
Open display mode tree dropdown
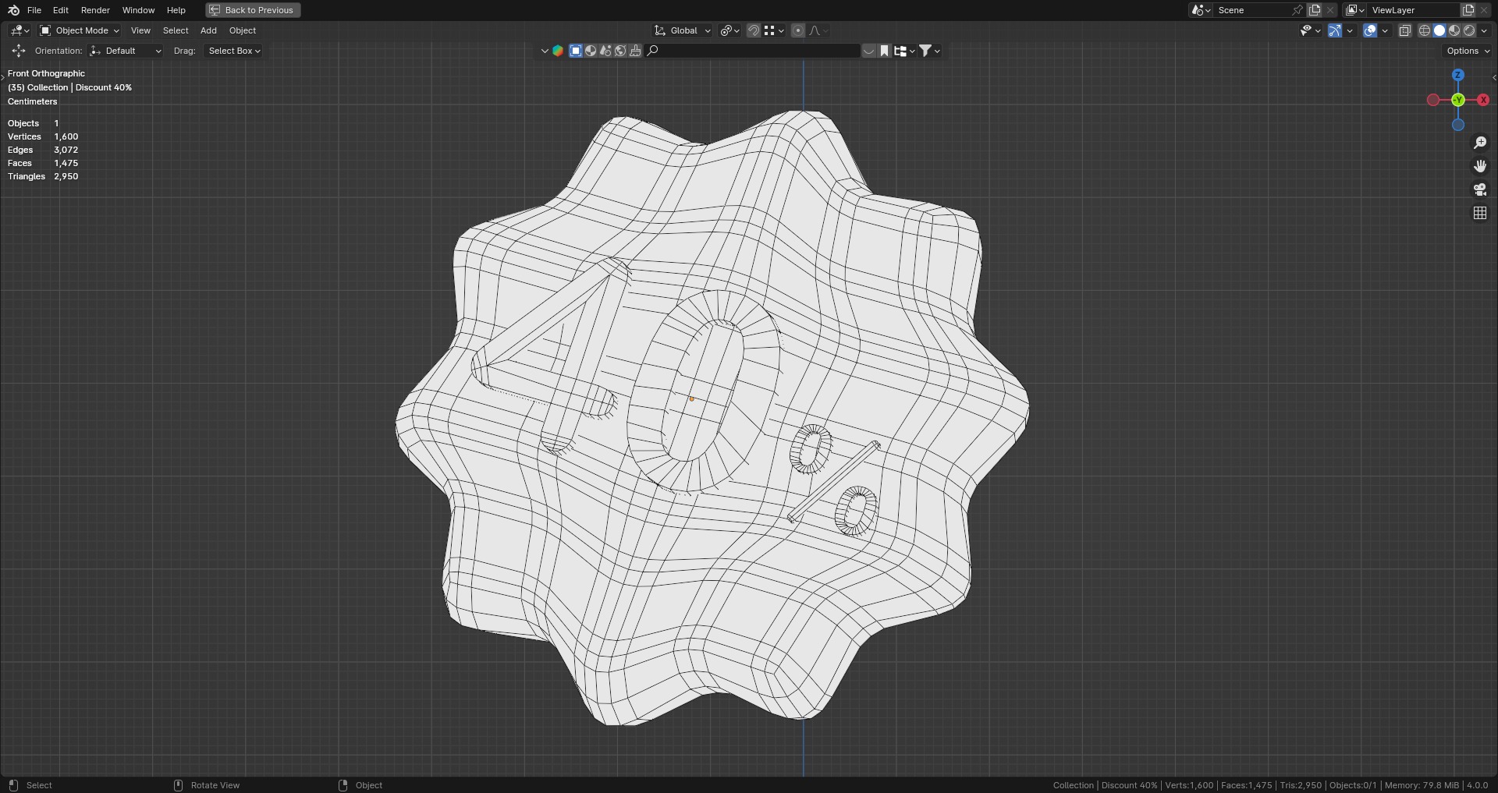(904, 51)
